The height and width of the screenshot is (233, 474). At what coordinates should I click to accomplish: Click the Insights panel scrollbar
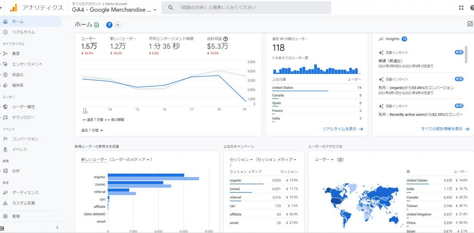(x=466, y=55)
